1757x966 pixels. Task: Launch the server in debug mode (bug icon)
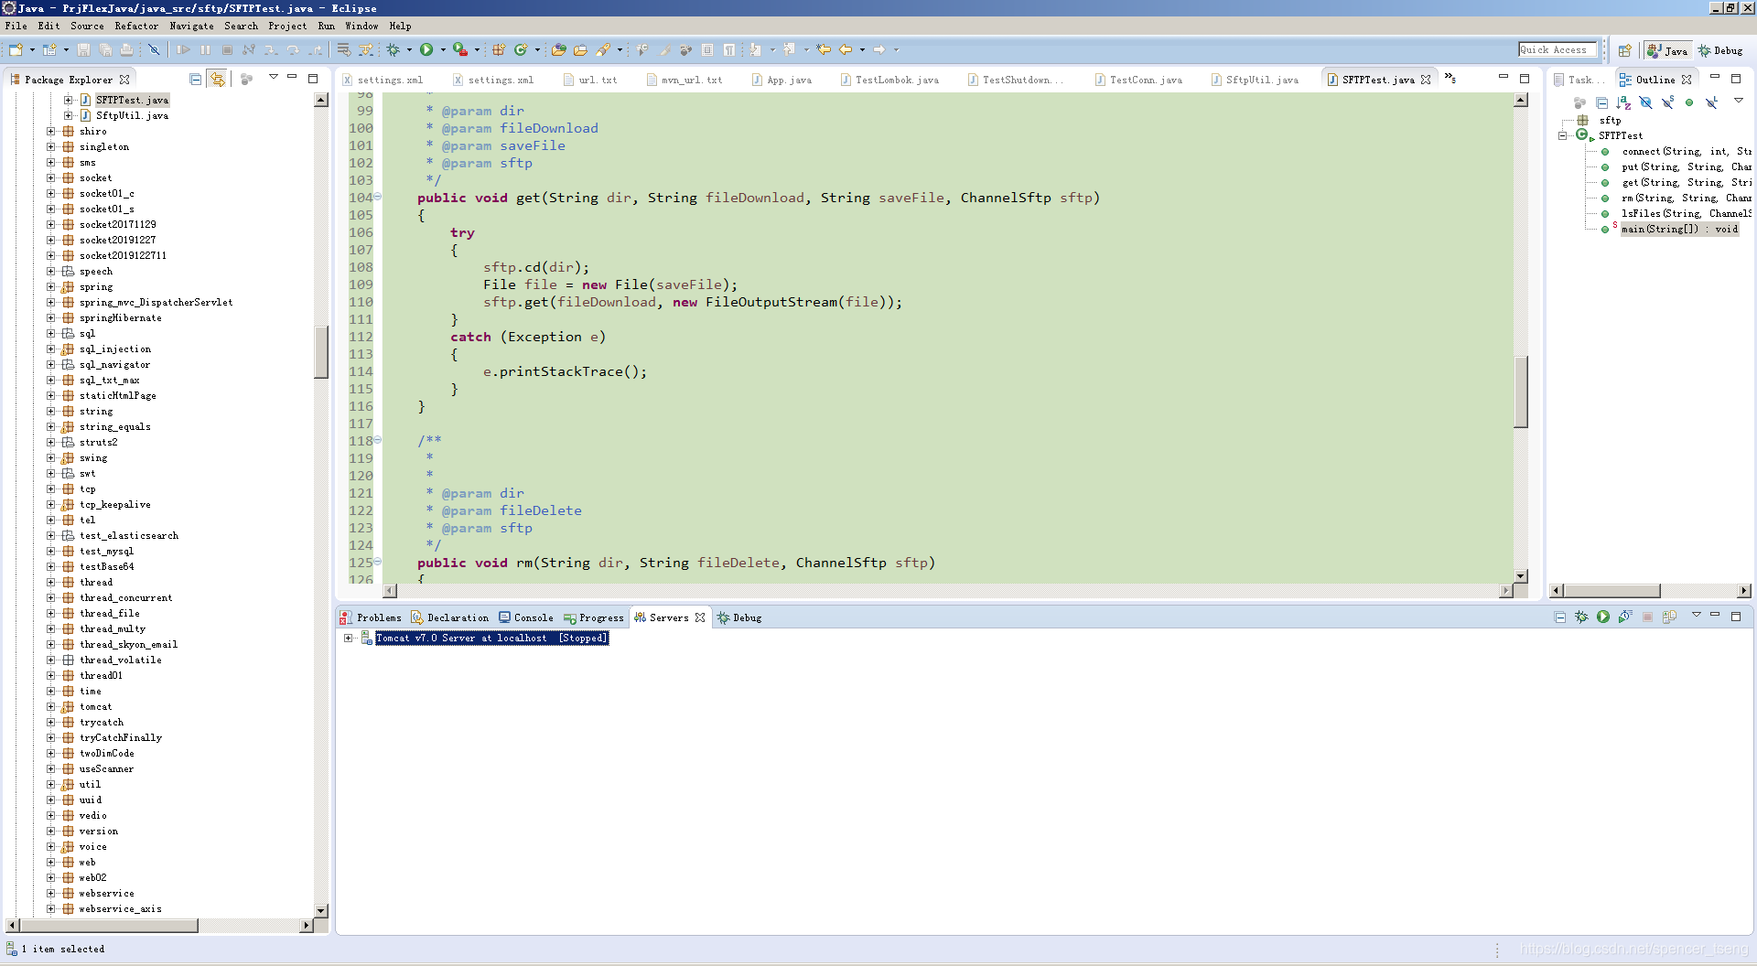[1581, 617]
